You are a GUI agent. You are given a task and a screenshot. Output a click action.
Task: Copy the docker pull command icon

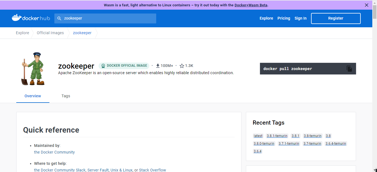[349, 69]
